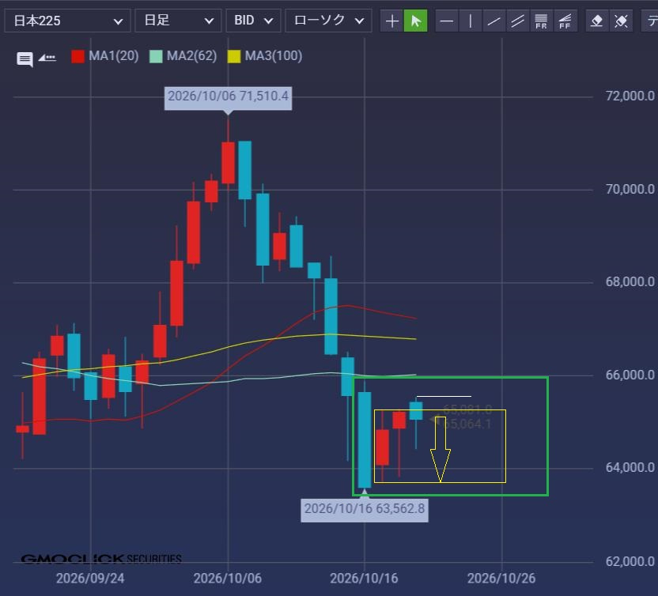Click the 2026/10/16 63,562.8 low price label
658x596 pixels.
(365, 510)
